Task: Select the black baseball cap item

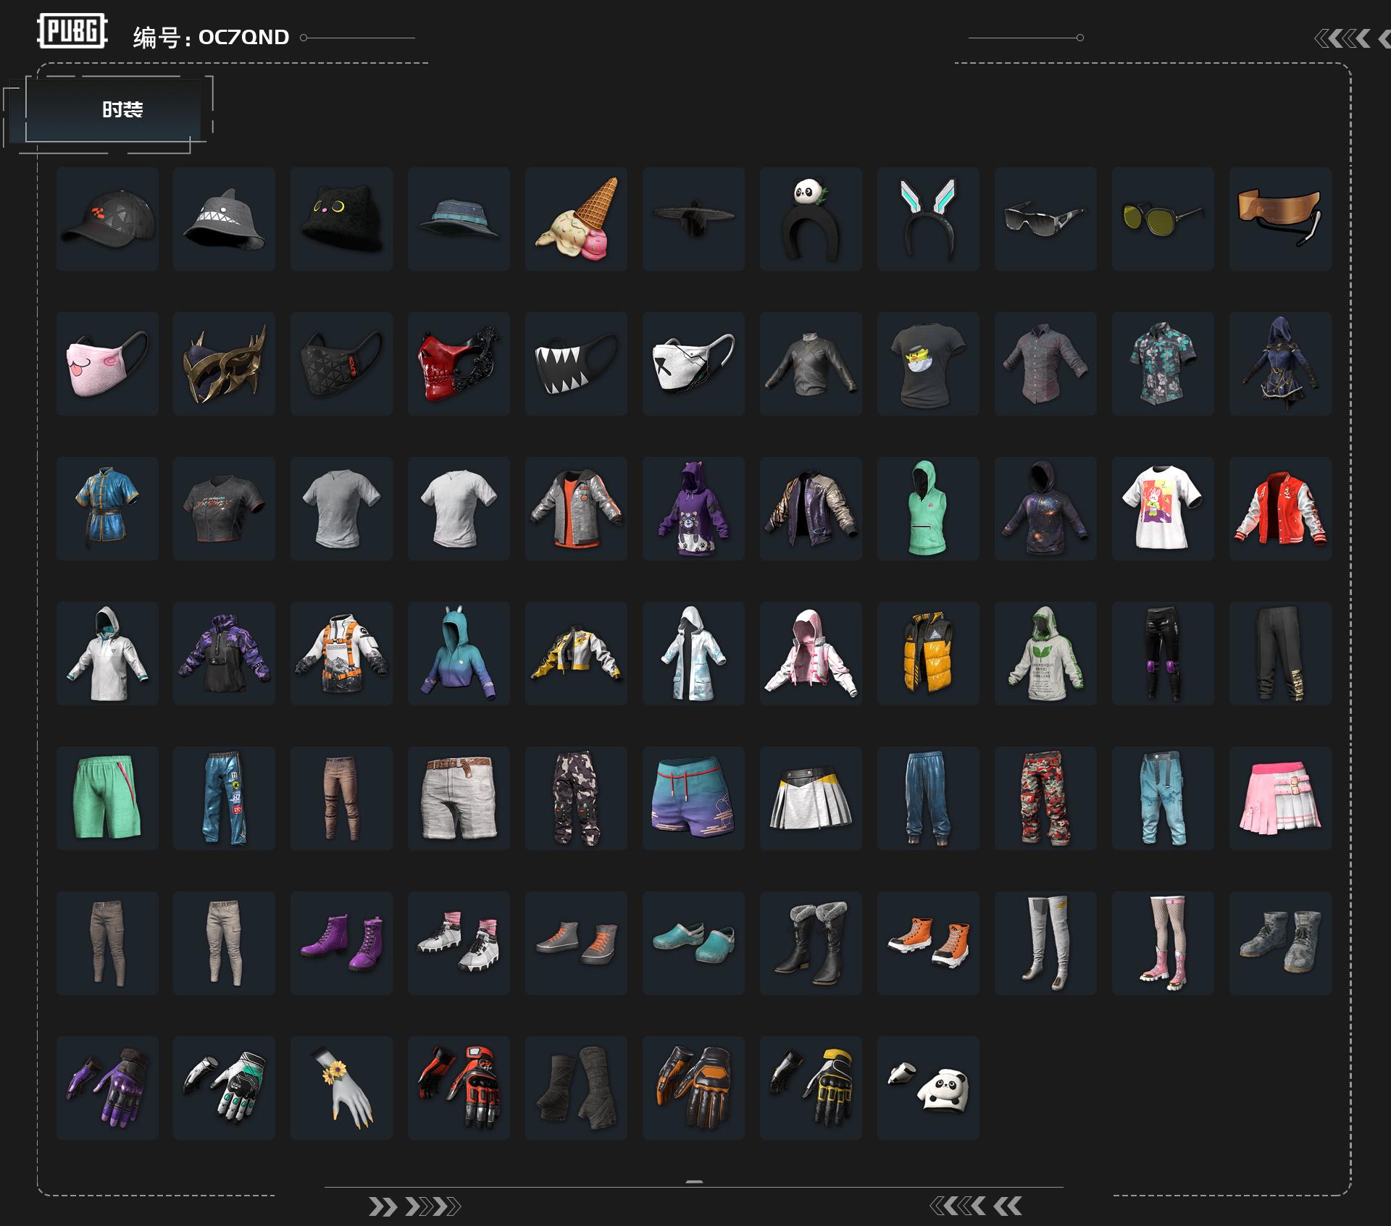Action: [x=107, y=219]
